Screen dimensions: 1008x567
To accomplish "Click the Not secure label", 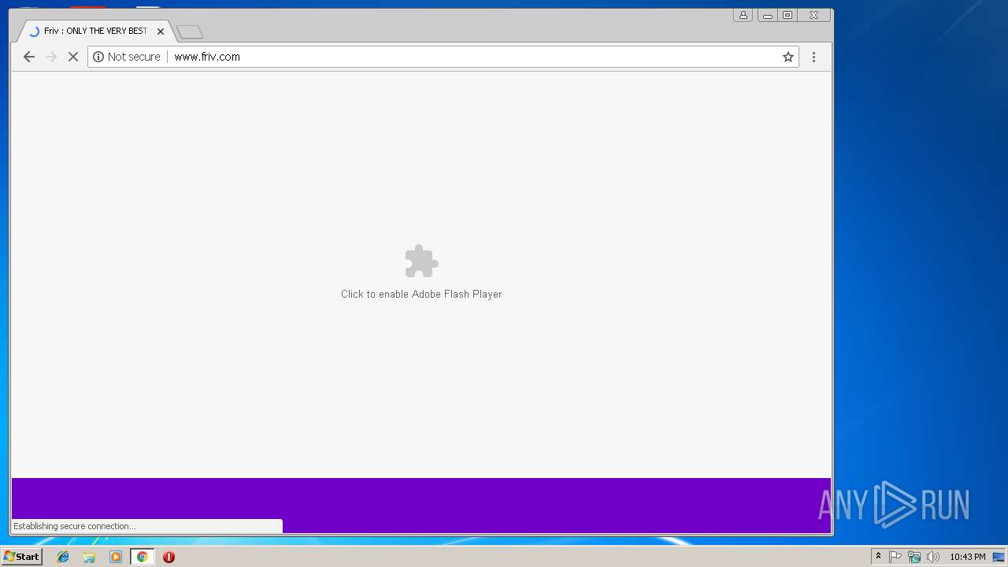I will click(134, 57).
